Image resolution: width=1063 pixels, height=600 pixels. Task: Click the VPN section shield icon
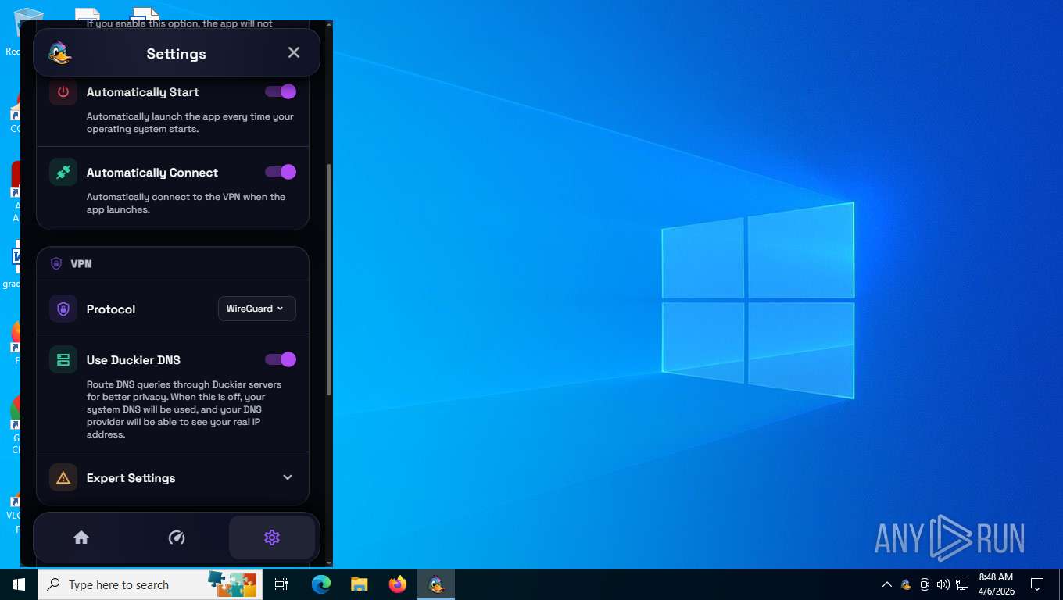pos(56,264)
